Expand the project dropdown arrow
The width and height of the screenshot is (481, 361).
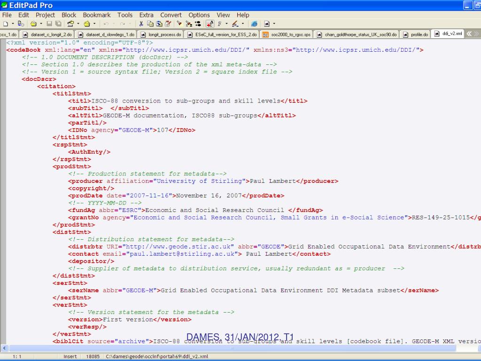click(x=78, y=24)
